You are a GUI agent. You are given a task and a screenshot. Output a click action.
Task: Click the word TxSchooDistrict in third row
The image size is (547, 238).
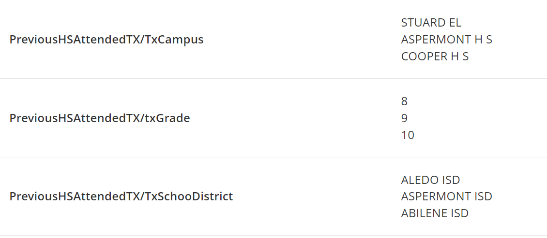188,196
